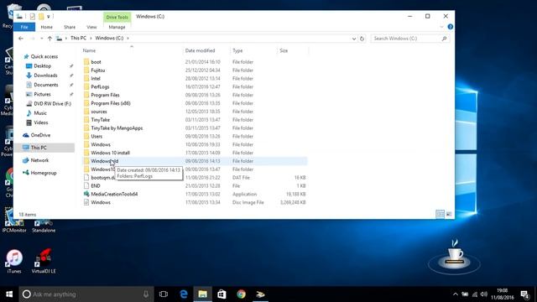Select the Users folder
This screenshot has width=537, height=302.
[x=96, y=136]
